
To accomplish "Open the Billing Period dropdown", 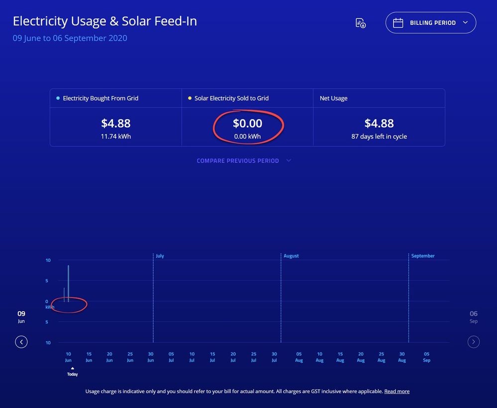I will click(431, 22).
